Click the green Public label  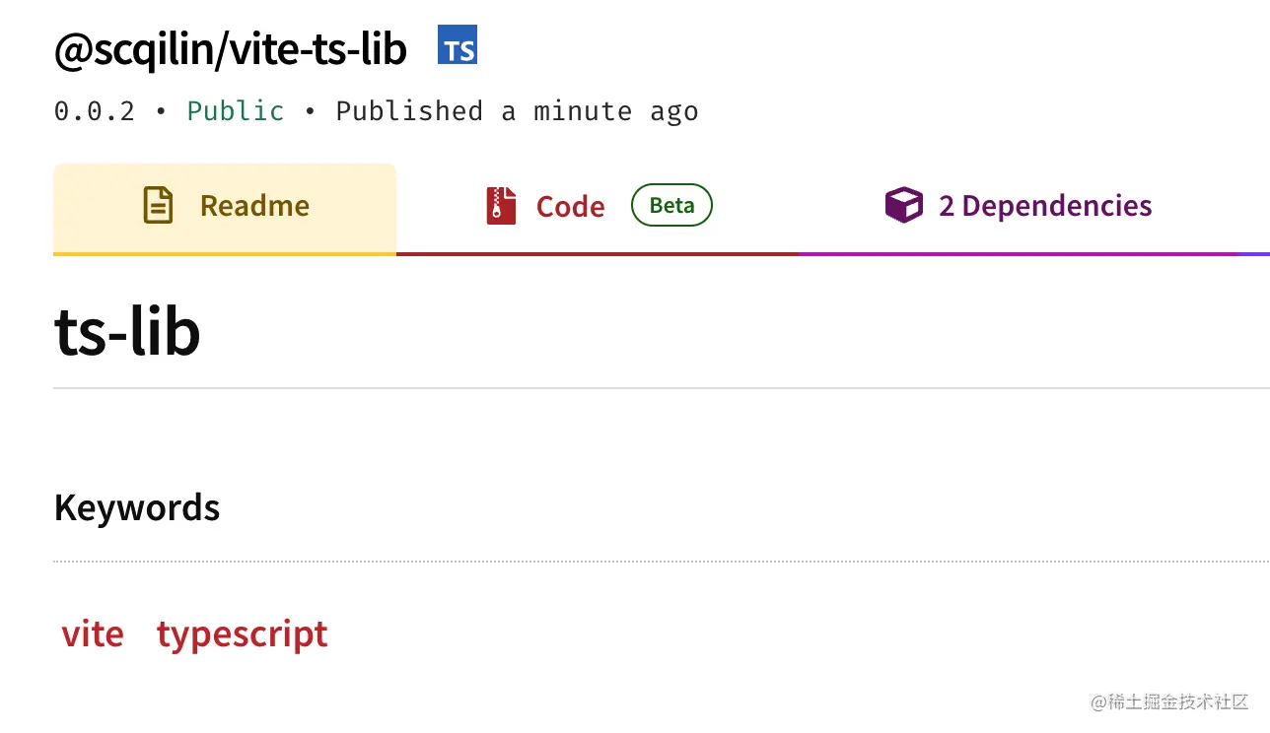point(236,111)
